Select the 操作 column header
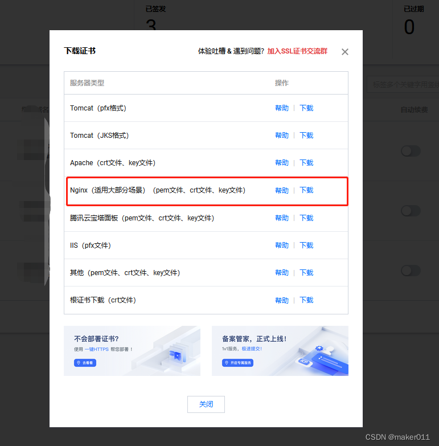The height and width of the screenshot is (446, 439). point(282,83)
